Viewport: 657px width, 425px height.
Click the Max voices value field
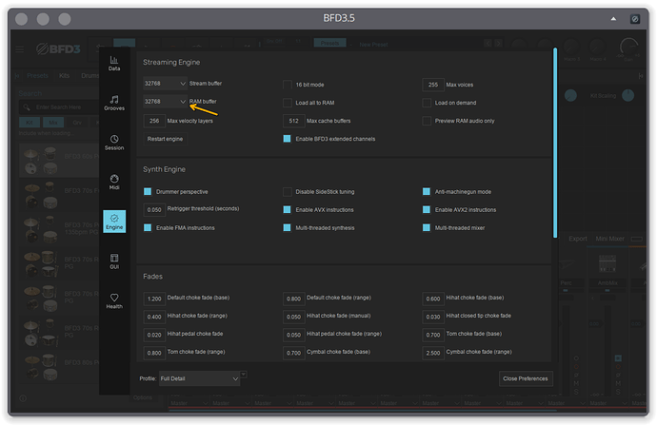pyautogui.click(x=432, y=85)
